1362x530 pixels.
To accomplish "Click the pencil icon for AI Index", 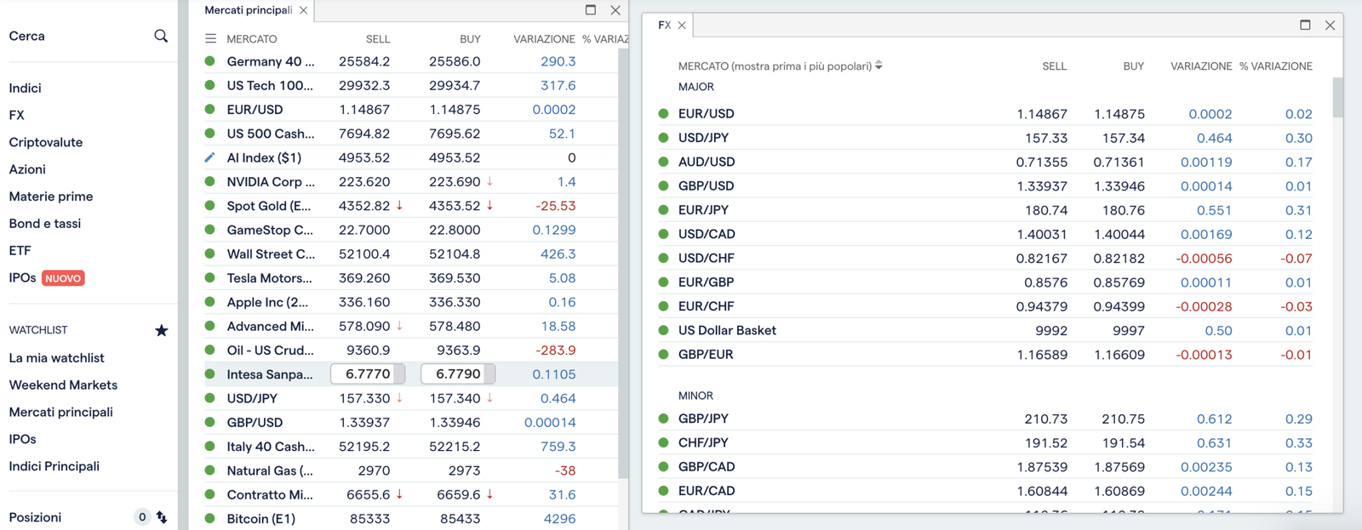I will click(x=209, y=157).
